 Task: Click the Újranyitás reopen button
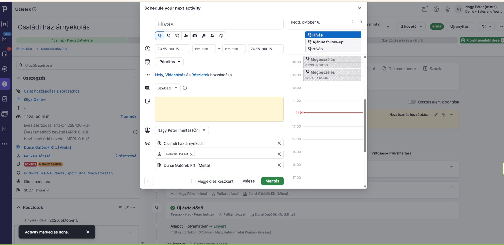pyautogui.click(x=459, y=26)
